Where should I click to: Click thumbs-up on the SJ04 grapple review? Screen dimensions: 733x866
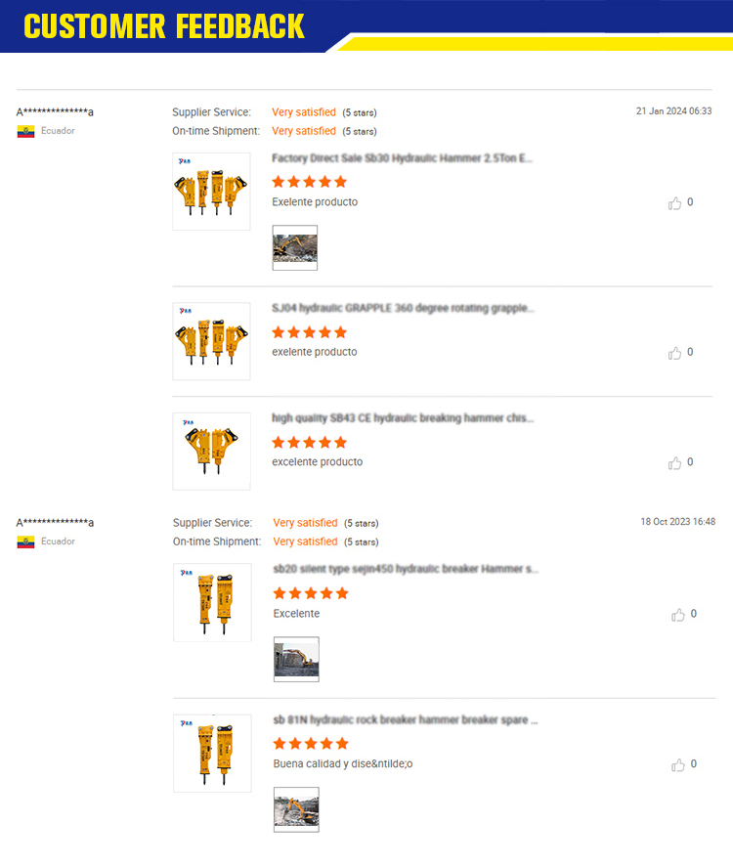(x=674, y=353)
